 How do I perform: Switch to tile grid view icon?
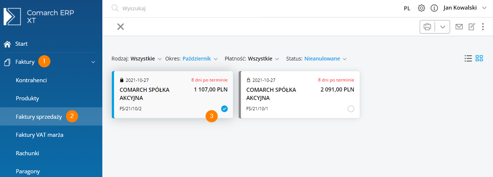pyautogui.click(x=479, y=58)
